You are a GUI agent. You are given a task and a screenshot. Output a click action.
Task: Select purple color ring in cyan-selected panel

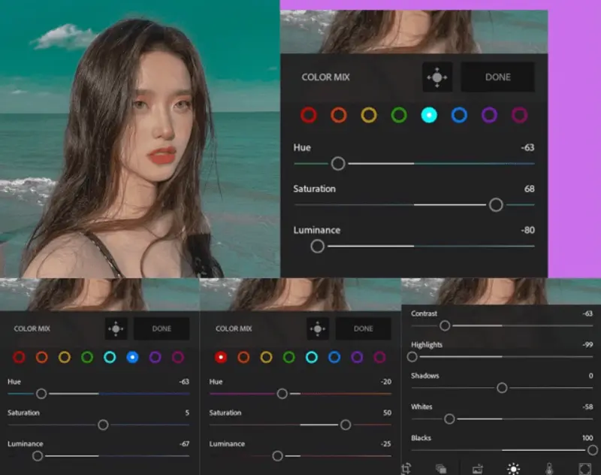coord(490,115)
